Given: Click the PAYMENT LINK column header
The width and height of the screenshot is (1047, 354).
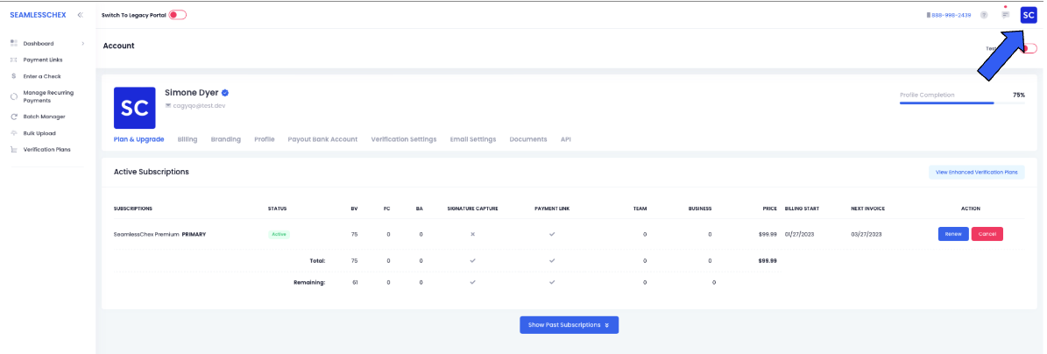Looking at the screenshot, I should pyautogui.click(x=552, y=209).
